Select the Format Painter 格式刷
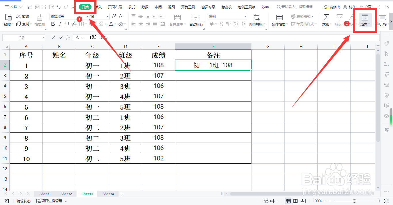393x205 pixels. [x=40, y=20]
